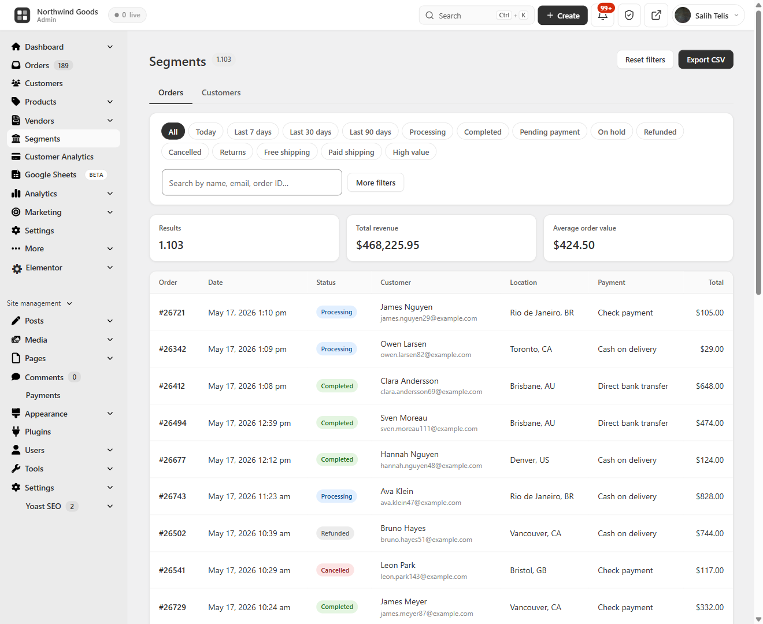Click the Marketing target icon
The height and width of the screenshot is (624, 763).
tap(16, 212)
